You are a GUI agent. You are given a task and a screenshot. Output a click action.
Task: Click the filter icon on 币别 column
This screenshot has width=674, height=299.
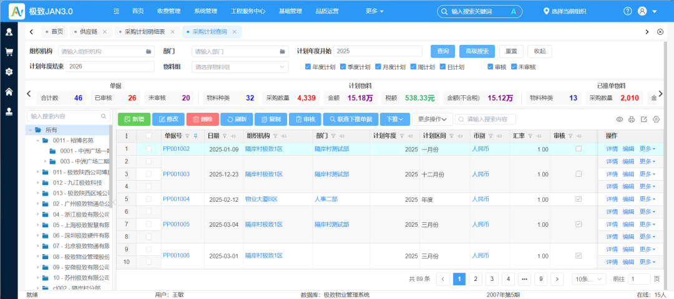(491, 136)
